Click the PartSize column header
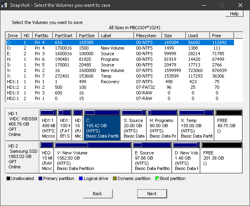 point(87,35)
